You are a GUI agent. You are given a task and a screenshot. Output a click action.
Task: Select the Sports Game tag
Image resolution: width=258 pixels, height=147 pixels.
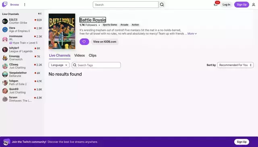tap(110, 25)
